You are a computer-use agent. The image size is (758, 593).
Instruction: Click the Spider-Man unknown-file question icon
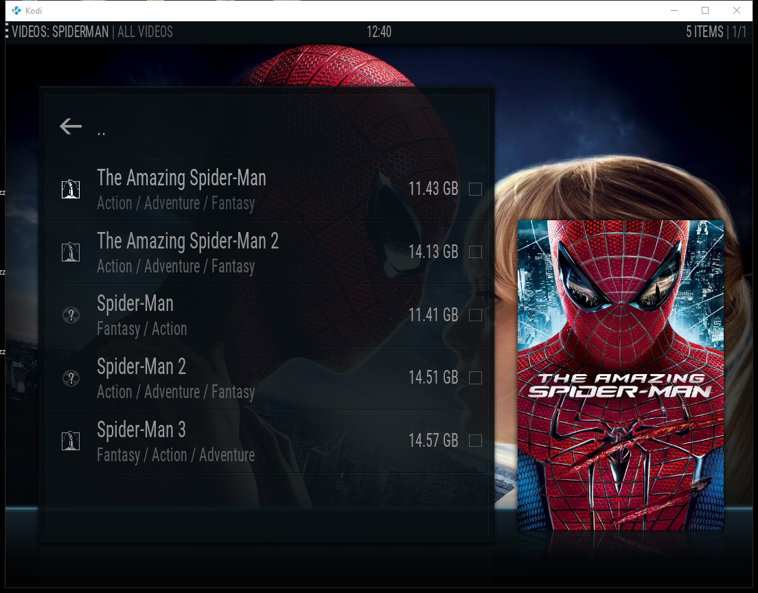tap(71, 315)
